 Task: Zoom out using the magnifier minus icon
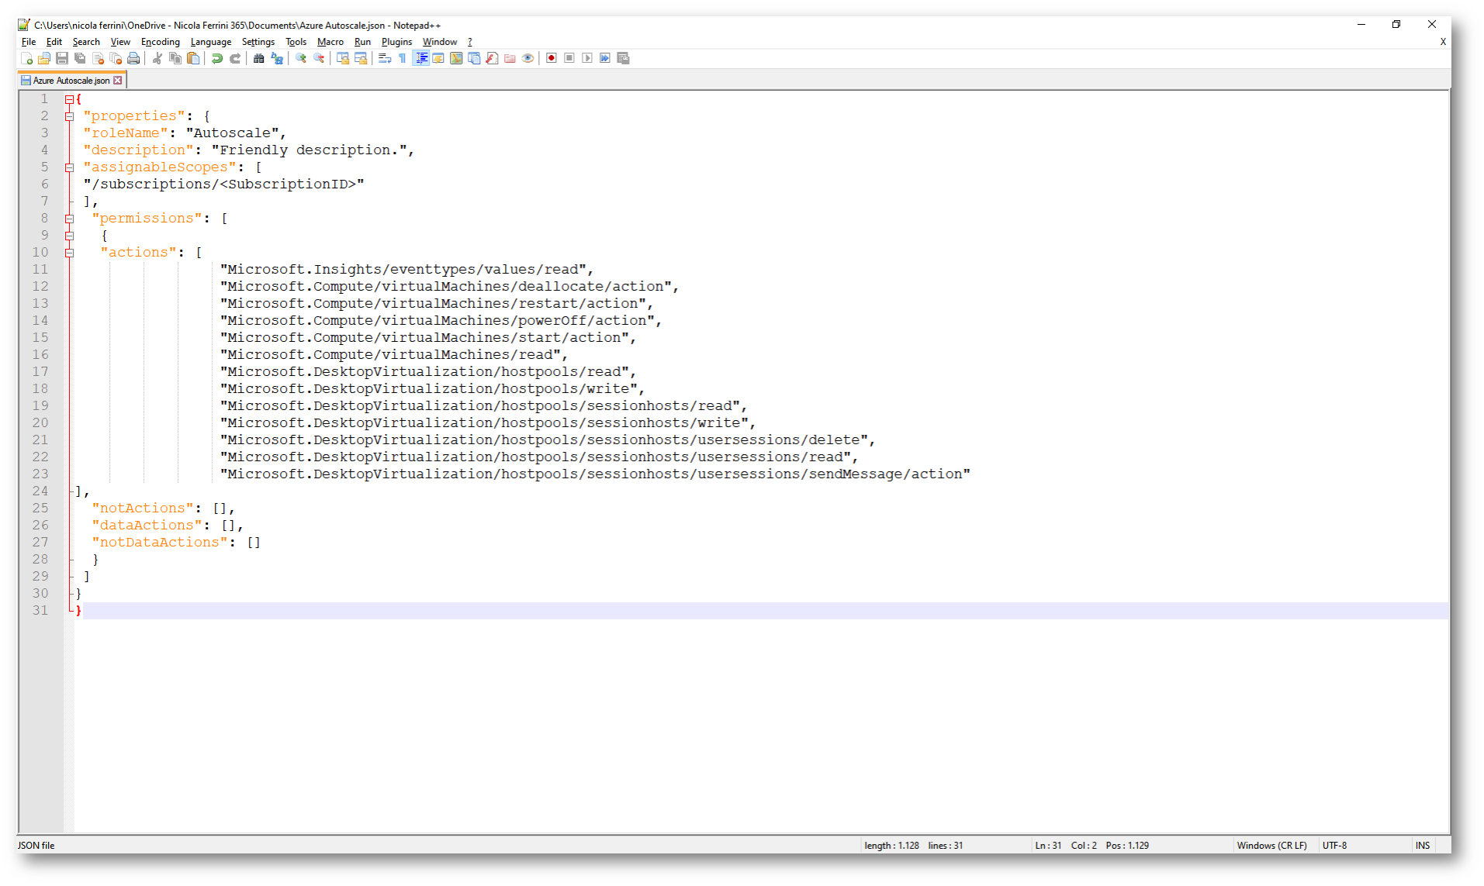(x=319, y=58)
